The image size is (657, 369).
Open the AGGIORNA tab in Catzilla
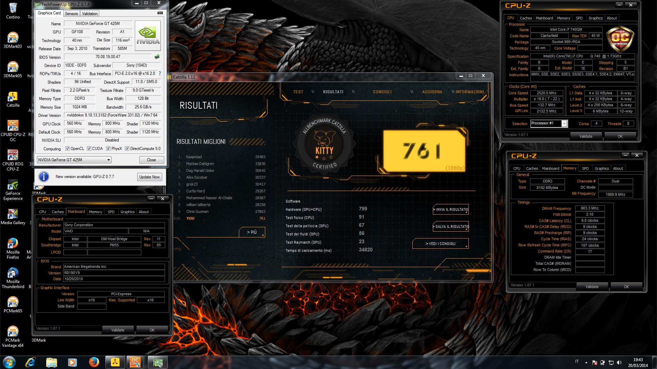coord(432,92)
